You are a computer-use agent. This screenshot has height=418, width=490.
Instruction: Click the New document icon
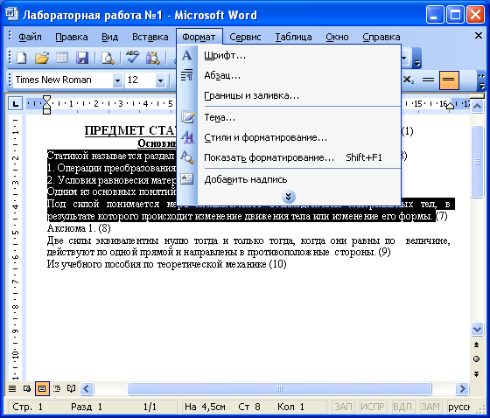tap(22, 58)
